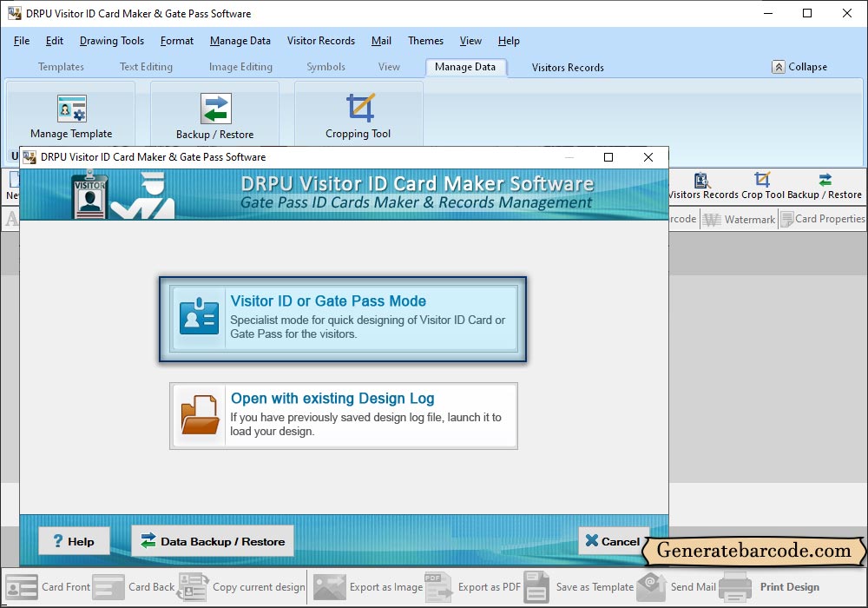This screenshot has height=608, width=868.
Task: Click the Card Front icon
Action: 22,587
